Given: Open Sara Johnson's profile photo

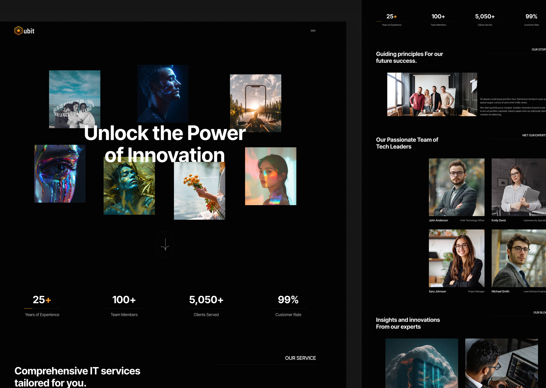Looking at the screenshot, I should (456, 258).
